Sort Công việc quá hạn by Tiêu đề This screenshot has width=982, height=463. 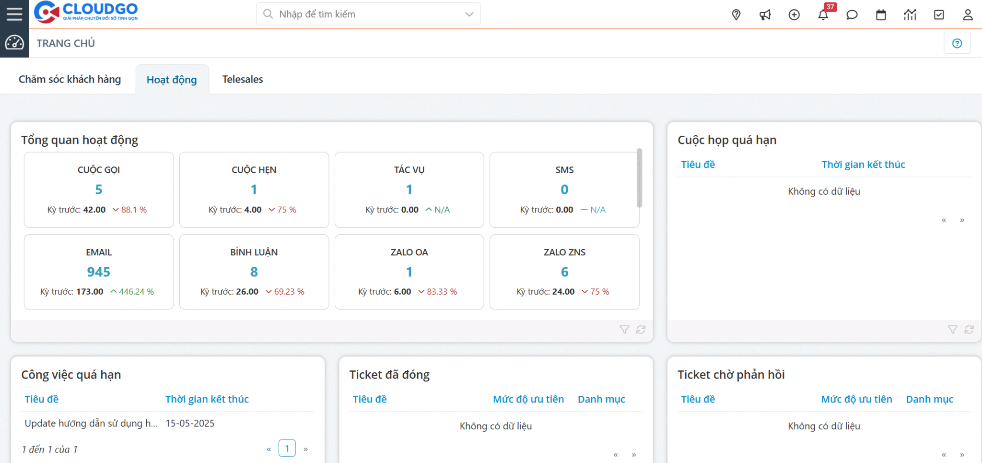pyautogui.click(x=42, y=399)
